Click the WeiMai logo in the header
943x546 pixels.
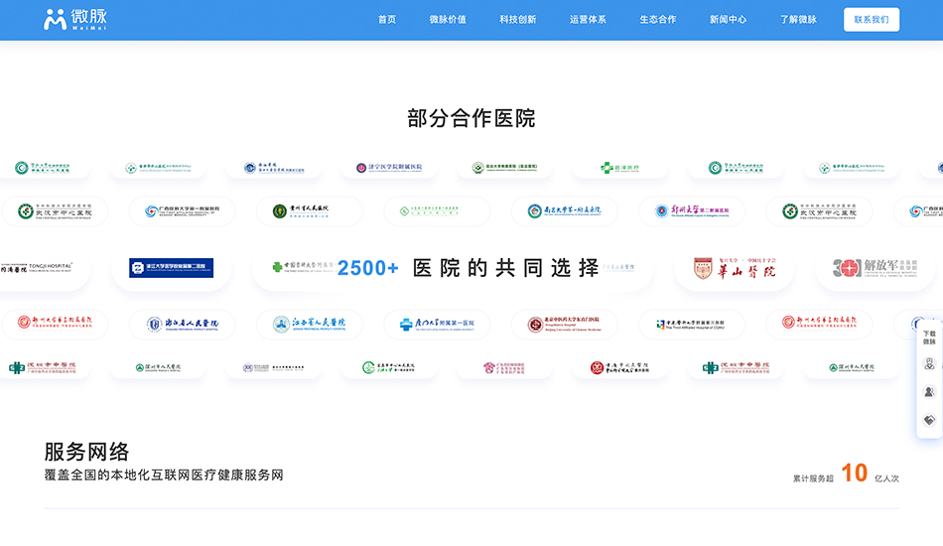pyautogui.click(x=75, y=20)
